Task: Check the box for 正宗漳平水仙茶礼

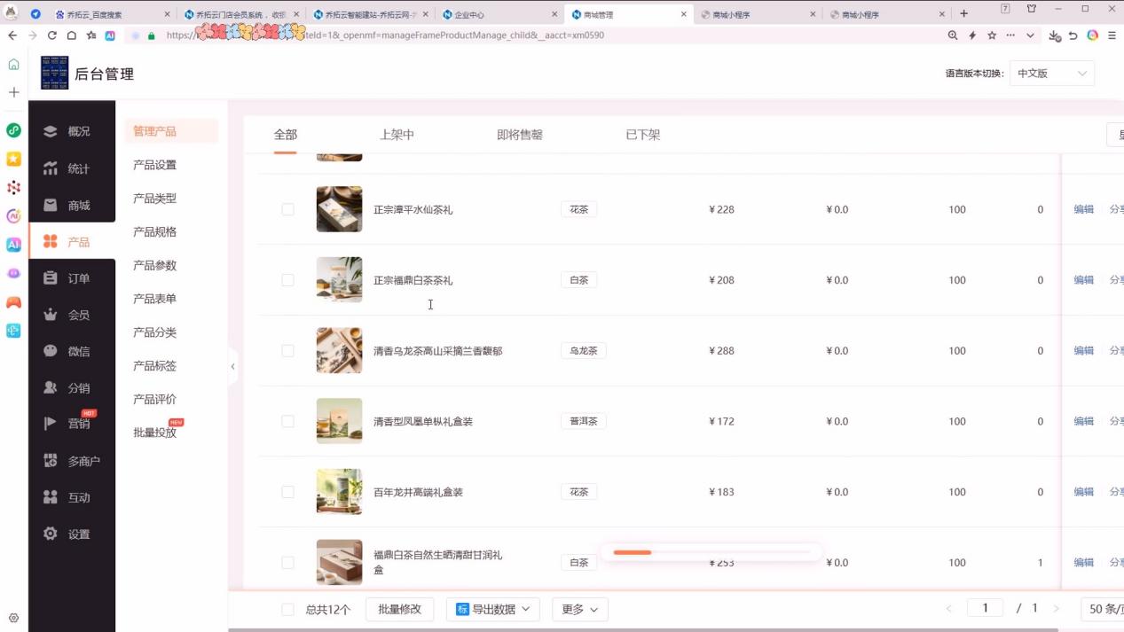Action: tap(287, 209)
